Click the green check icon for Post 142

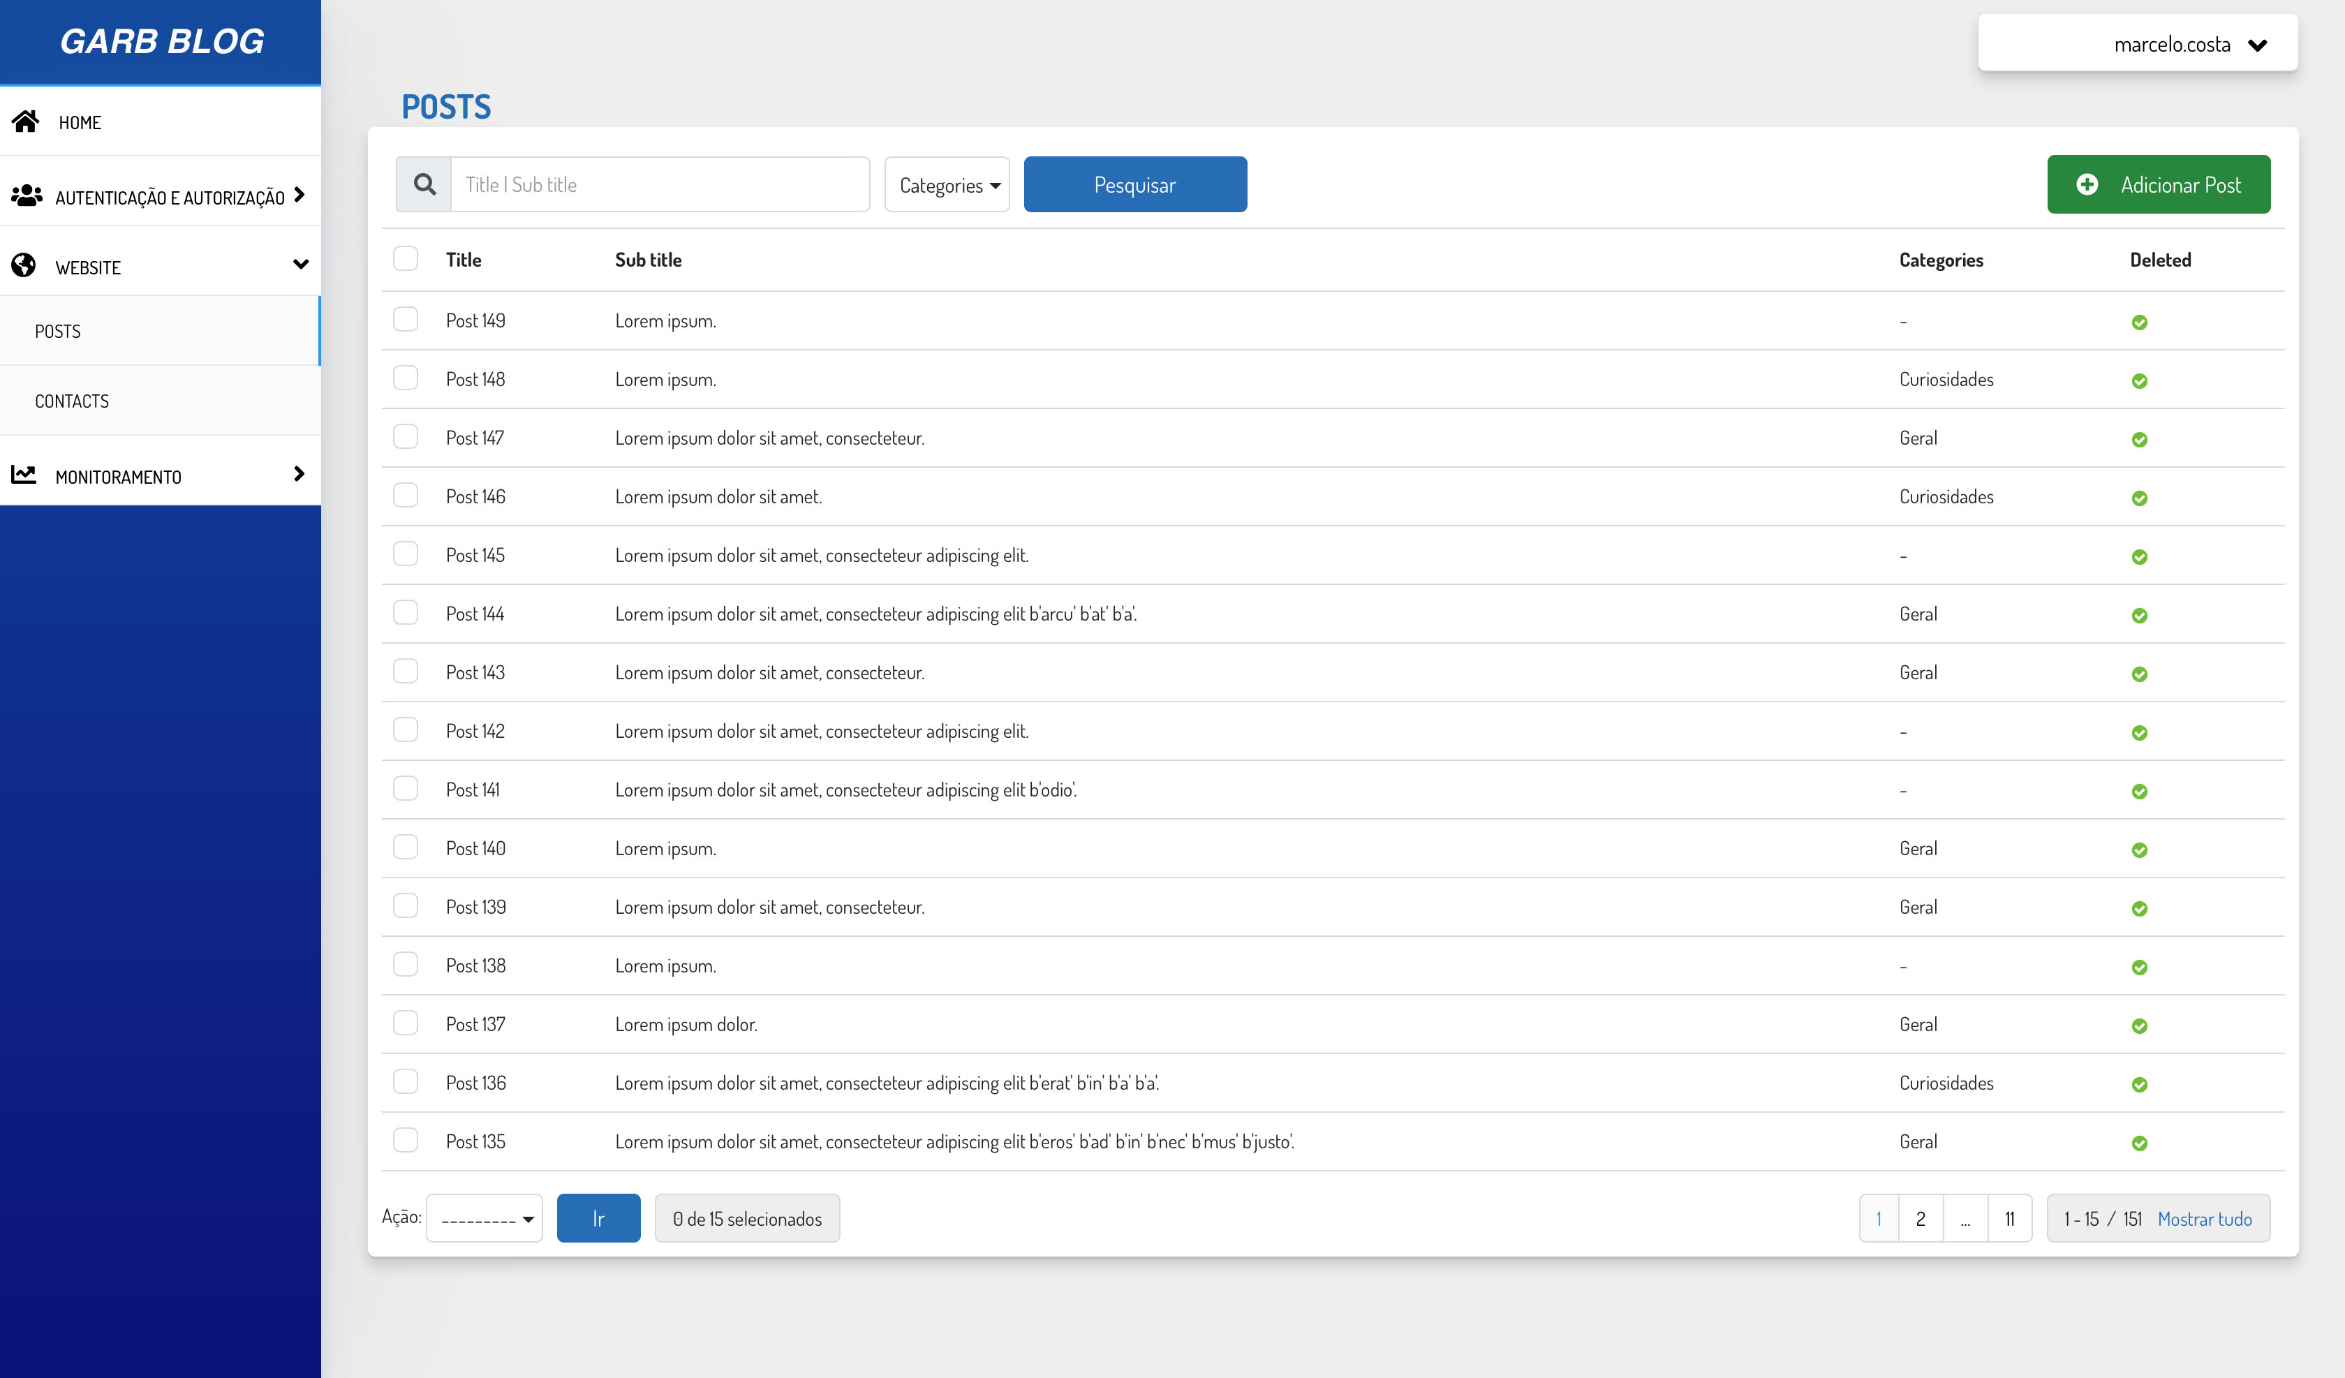[x=2139, y=732]
